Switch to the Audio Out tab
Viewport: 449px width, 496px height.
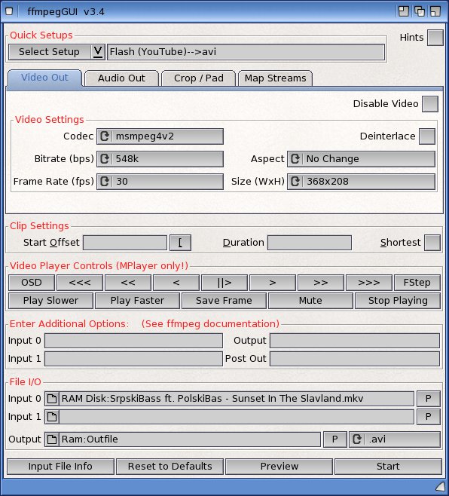point(121,78)
